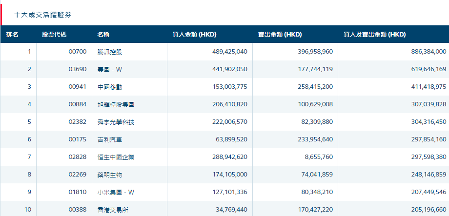Image resolution: width=449 pixels, height=216 pixels.
Task: Click total amount 307,039,828
Action: coord(429,104)
